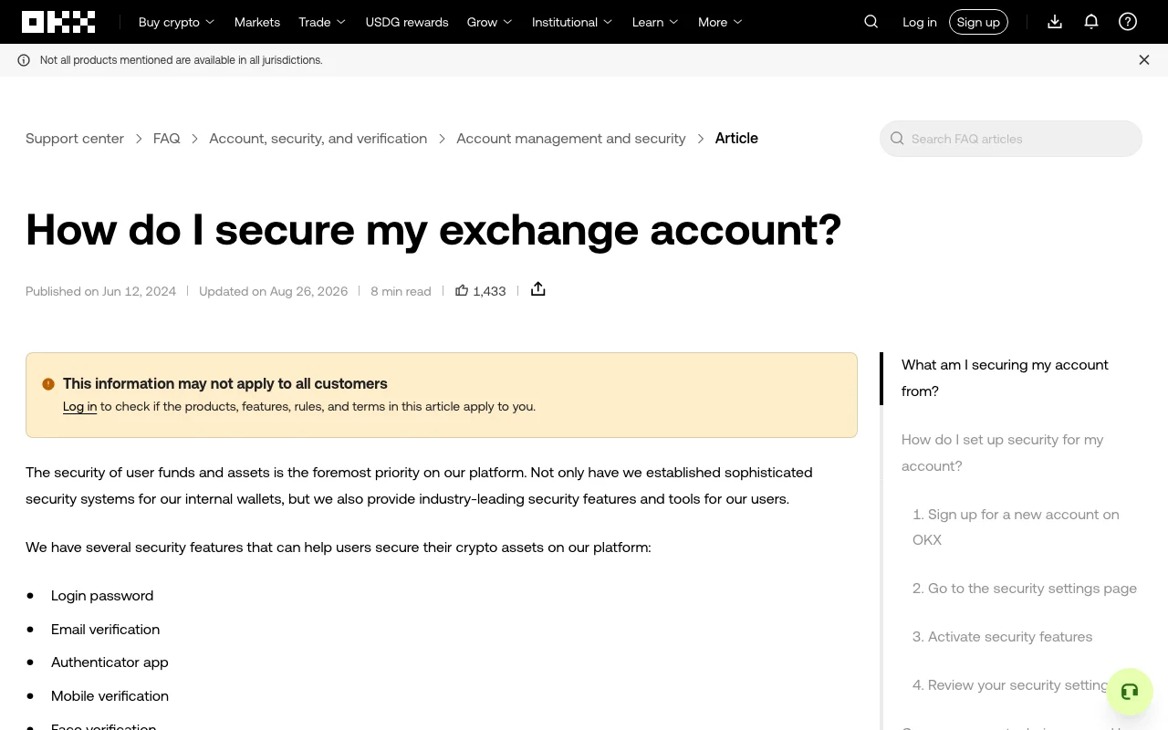The height and width of the screenshot is (730, 1168).
Task: Like the article with thumbs-up icon
Action: pyautogui.click(x=462, y=290)
